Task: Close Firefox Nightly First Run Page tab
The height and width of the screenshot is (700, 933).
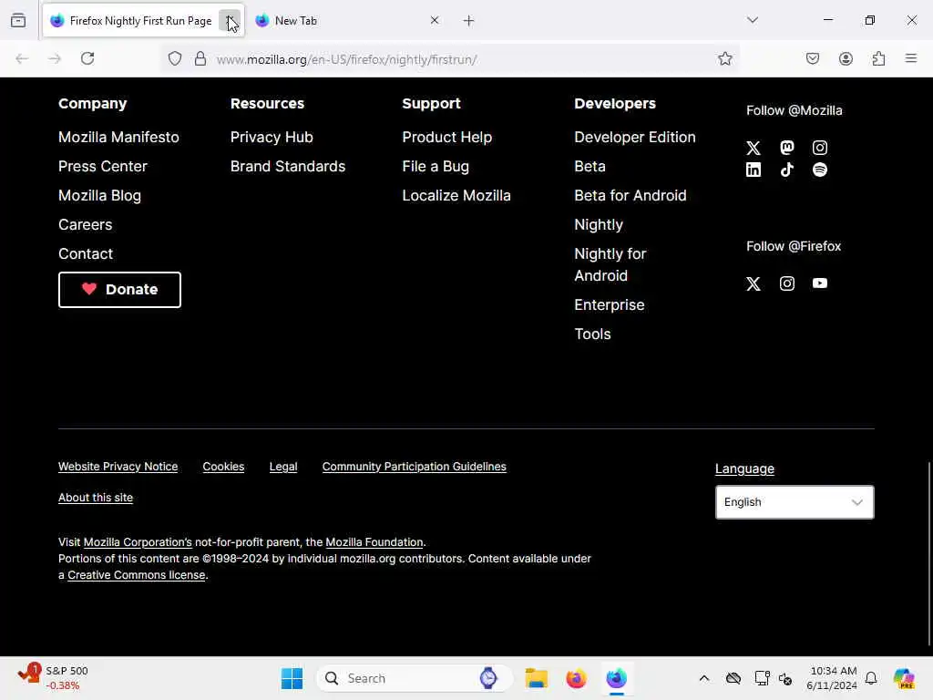Action: [230, 20]
